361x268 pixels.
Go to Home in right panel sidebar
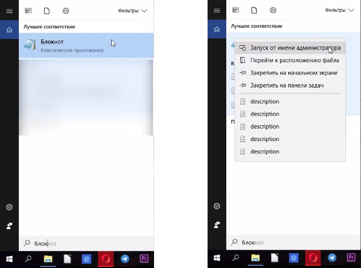pyautogui.click(x=217, y=29)
